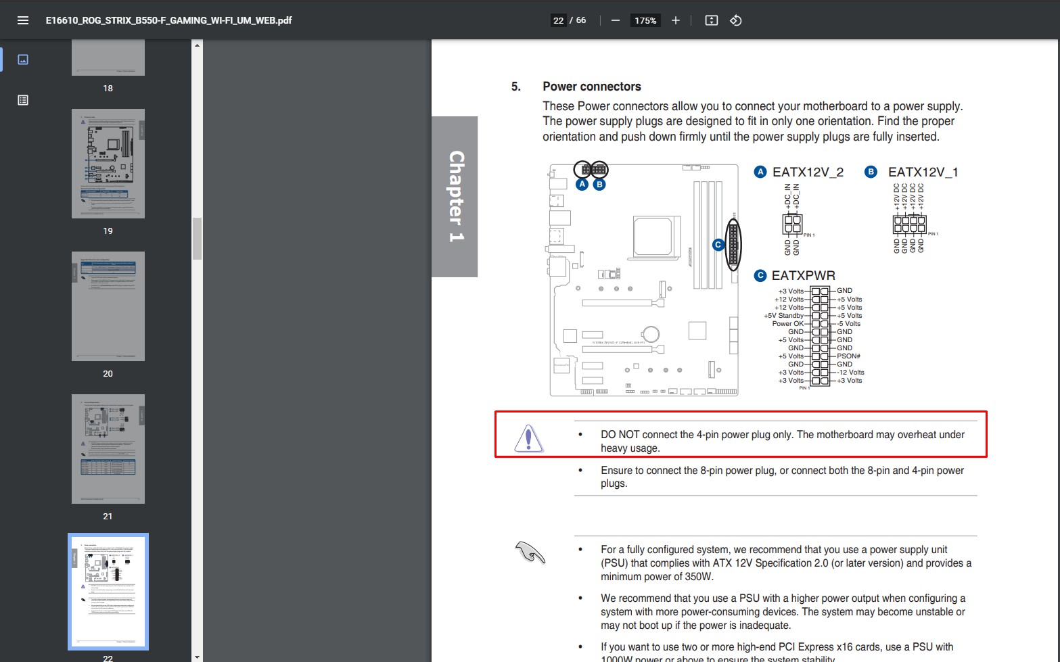Screen dimensions: 1060x662
Task: Show the page thumbnails view
Action: (23, 60)
